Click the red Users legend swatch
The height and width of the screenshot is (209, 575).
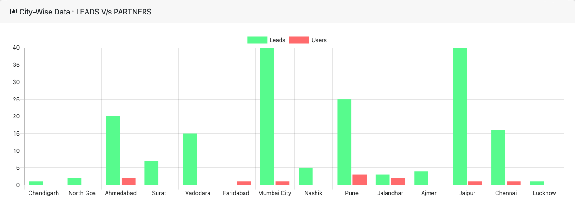[x=299, y=40]
